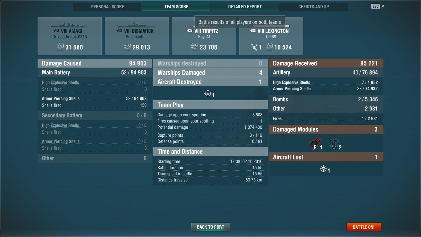Image resolution: width=421 pixels, height=237 pixels.
Task: Click the Back to Port button
Action: click(x=211, y=227)
